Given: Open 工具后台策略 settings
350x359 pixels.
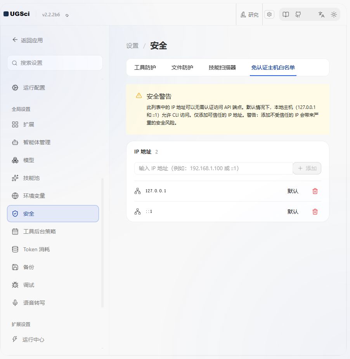Looking at the screenshot, I should click(53, 231).
